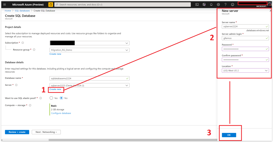Click the account avatar picture

click(x=270, y=5)
